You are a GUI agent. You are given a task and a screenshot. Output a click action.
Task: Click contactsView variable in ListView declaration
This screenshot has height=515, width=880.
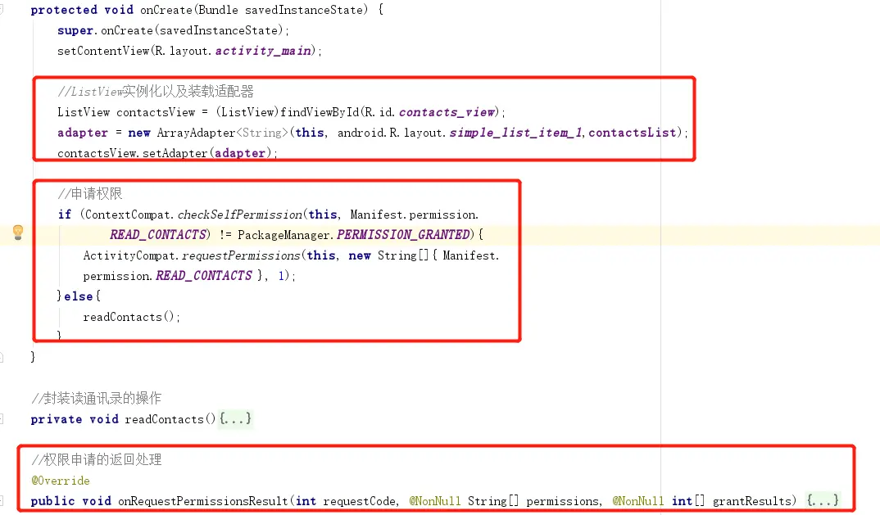click(x=156, y=112)
